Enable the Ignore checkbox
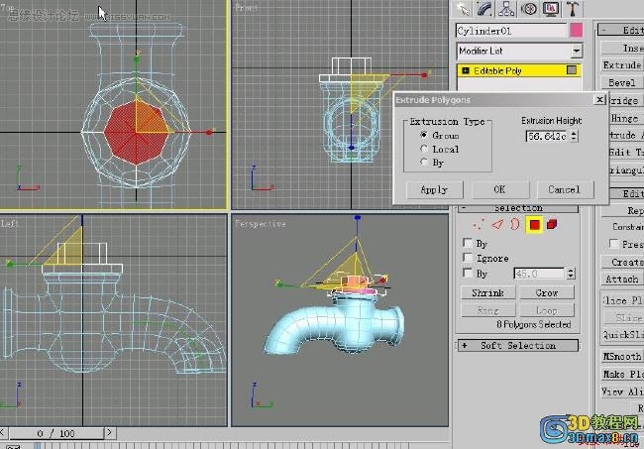This screenshot has height=449, width=644. pos(467,258)
